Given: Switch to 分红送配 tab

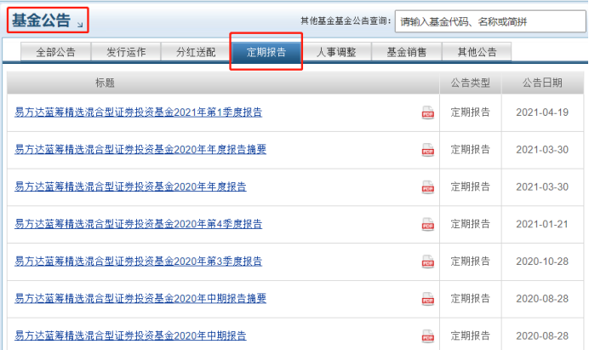Looking at the screenshot, I should click(x=196, y=52).
